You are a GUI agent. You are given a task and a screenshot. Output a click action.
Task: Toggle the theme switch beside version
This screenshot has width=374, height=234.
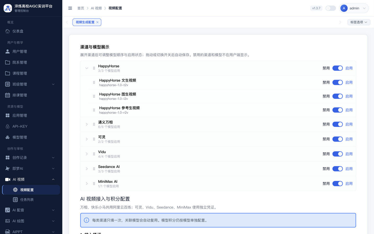331,8
